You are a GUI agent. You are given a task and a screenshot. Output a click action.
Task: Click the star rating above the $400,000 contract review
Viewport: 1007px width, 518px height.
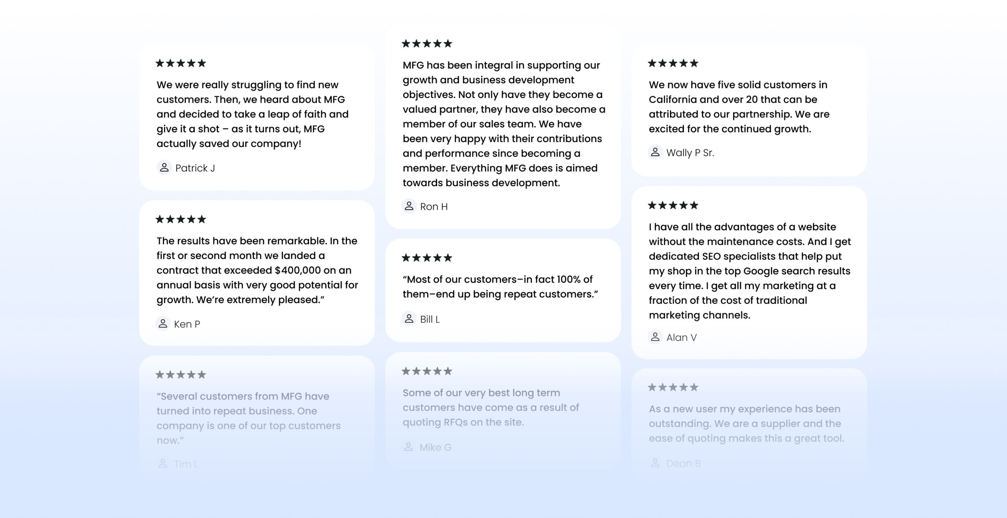tap(181, 219)
